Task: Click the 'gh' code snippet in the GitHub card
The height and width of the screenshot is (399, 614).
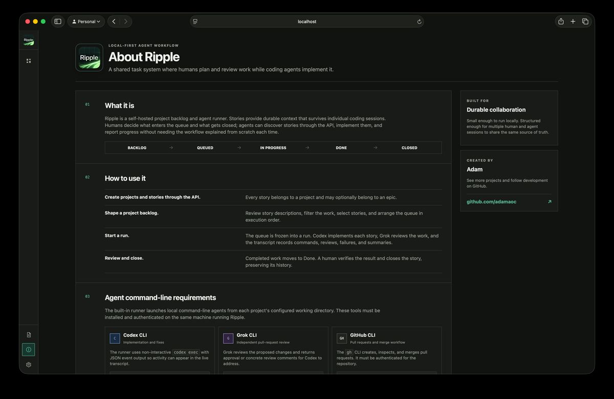Action: coord(349,352)
